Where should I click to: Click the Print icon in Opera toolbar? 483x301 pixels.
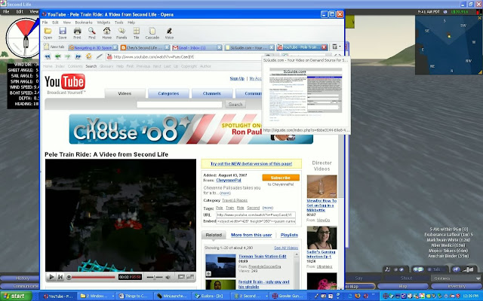click(77, 33)
